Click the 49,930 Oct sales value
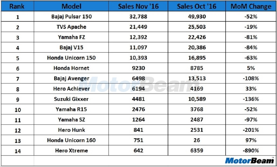277x167 pixels. pos(197,17)
